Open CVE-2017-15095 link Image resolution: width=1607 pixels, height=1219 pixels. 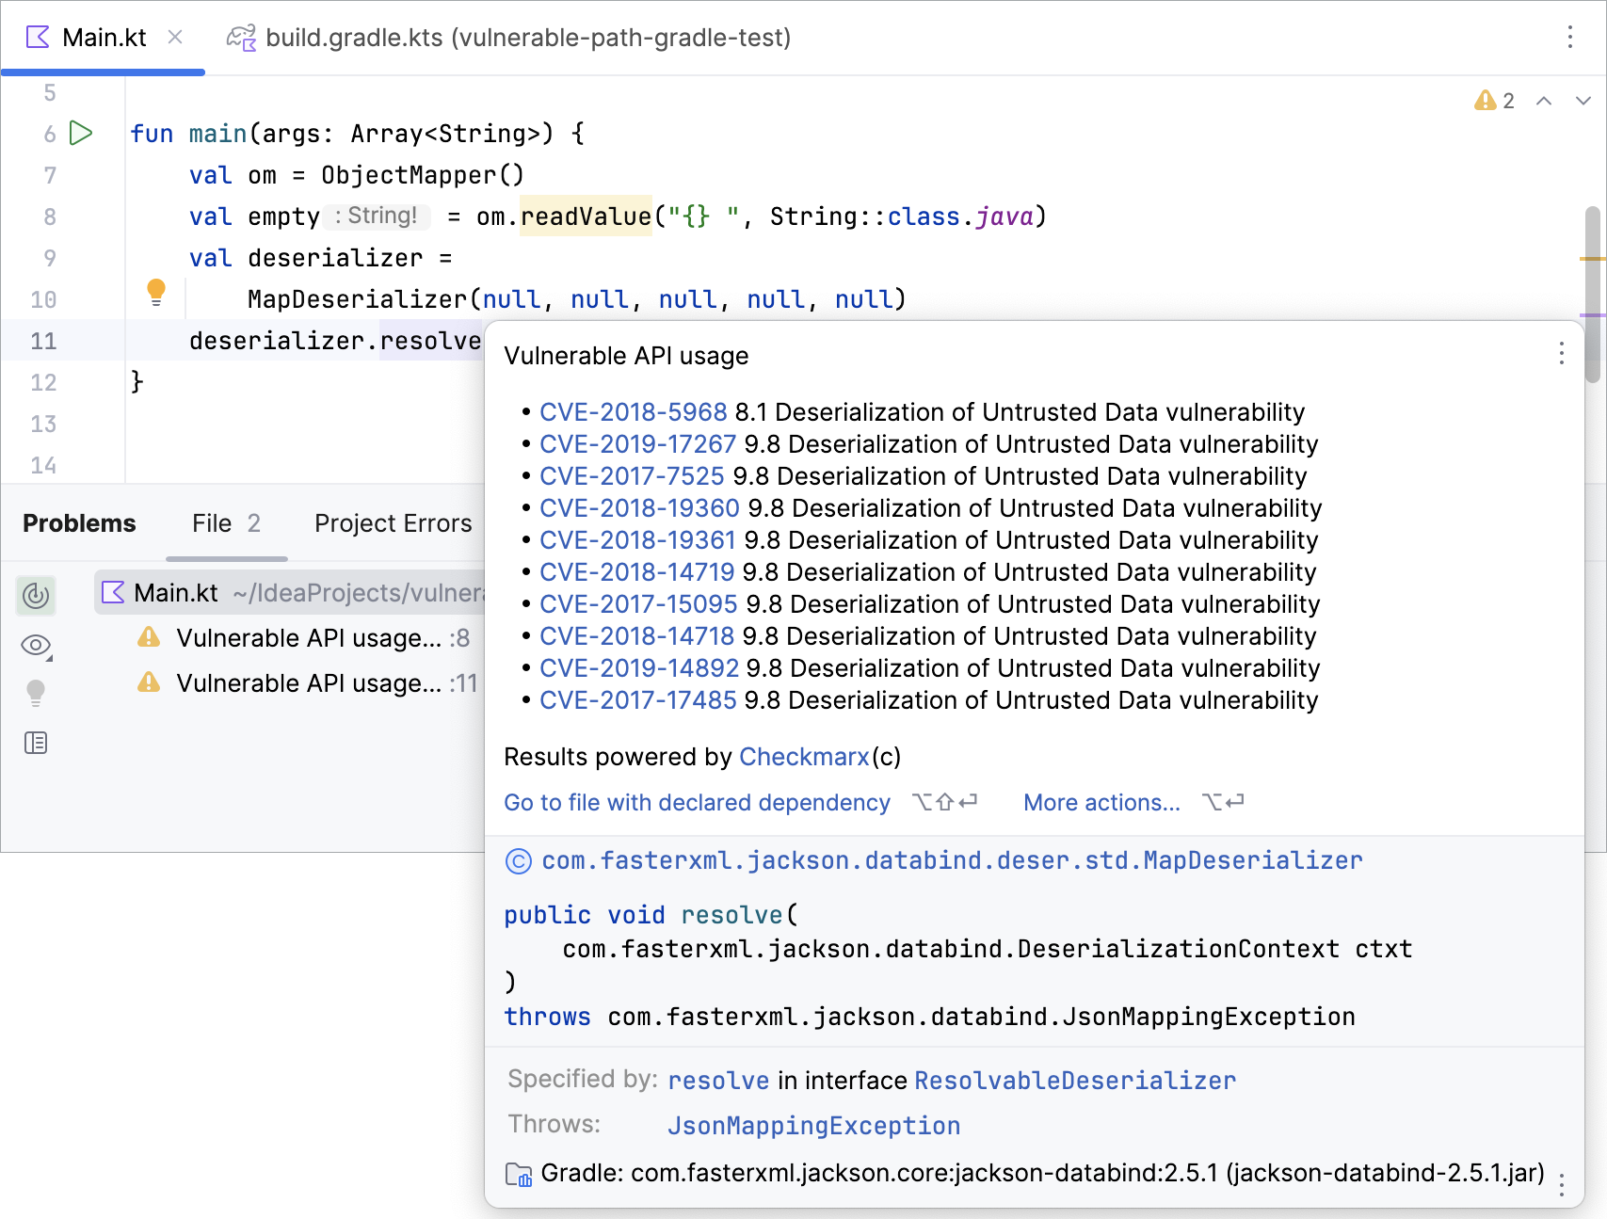[x=639, y=604]
